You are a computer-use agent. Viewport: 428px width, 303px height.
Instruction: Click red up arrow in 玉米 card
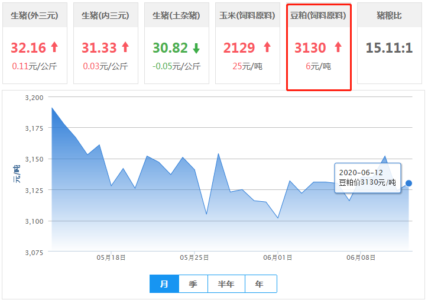[x=267, y=47]
